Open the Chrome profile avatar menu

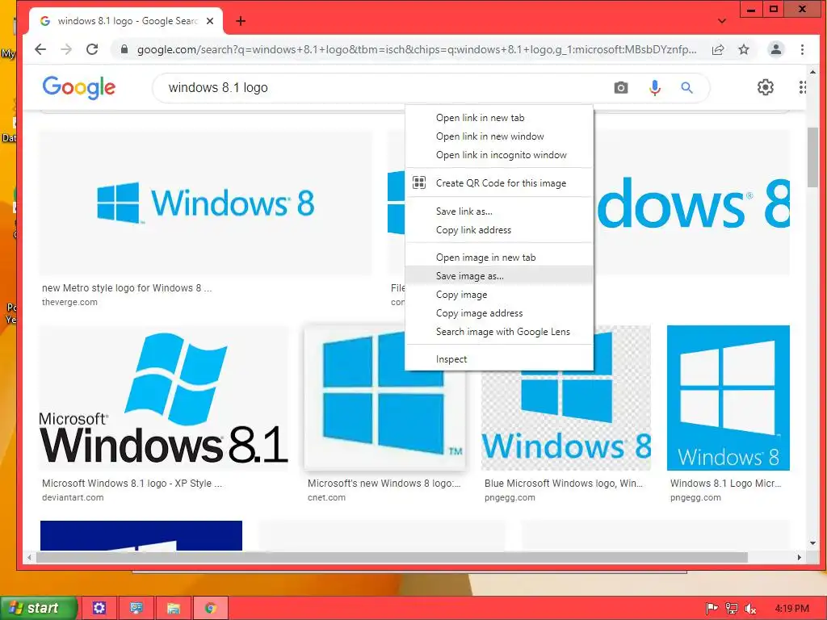(x=776, y=49)
